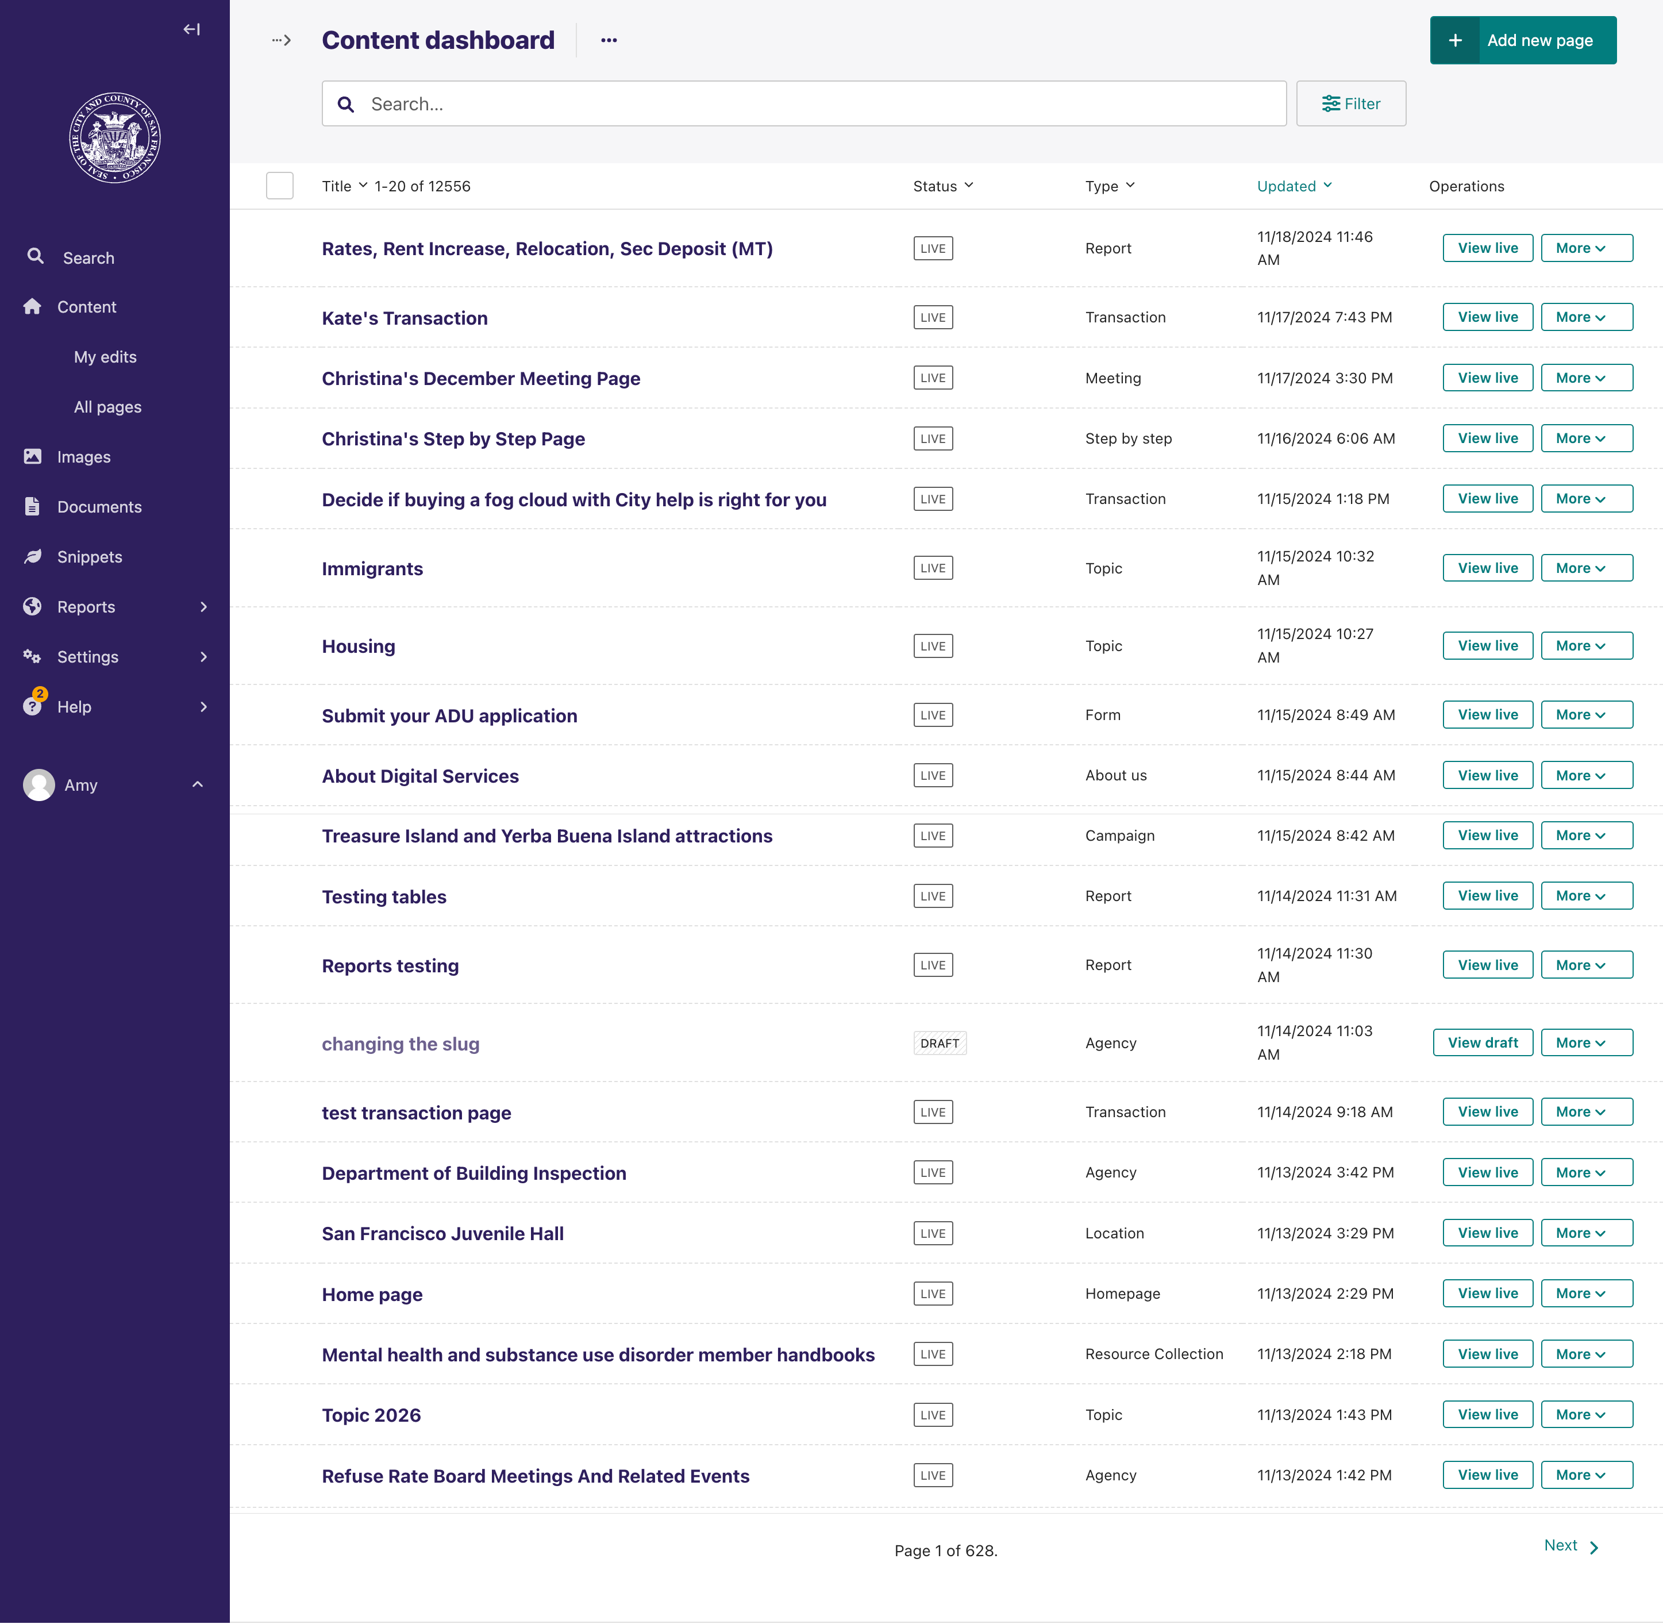Select the Search icon in the sidebar

tap(35, 257)
